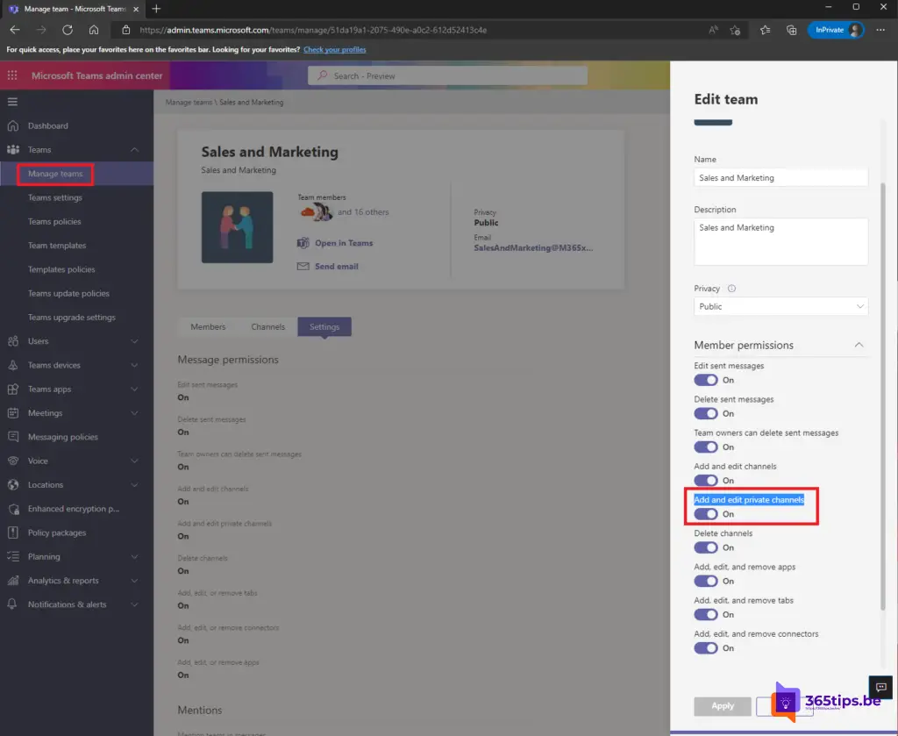
Task: Toggle Add, edit, and remove connectors switch
Action: (706, 647)
